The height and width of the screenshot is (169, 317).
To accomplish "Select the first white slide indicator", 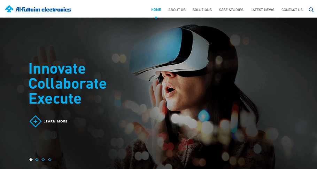I will coord(31,160).
